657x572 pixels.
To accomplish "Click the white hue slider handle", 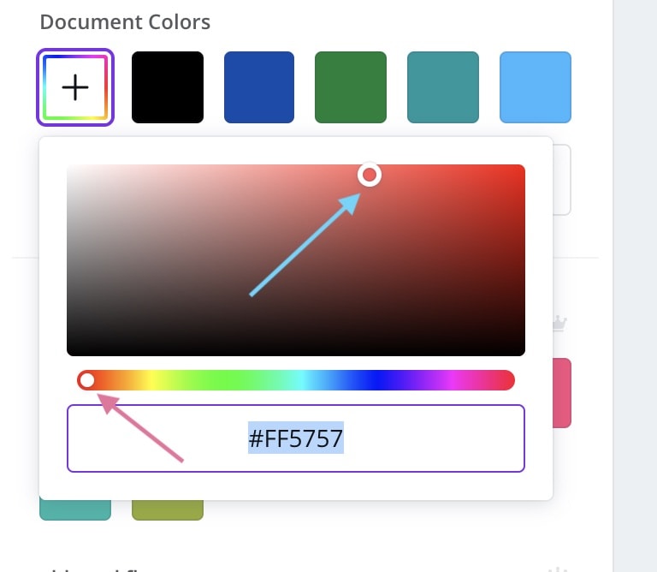I will (x=87, y=380).
